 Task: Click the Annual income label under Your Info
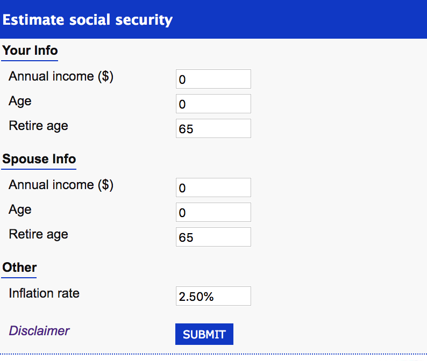(x=61, y=76)
